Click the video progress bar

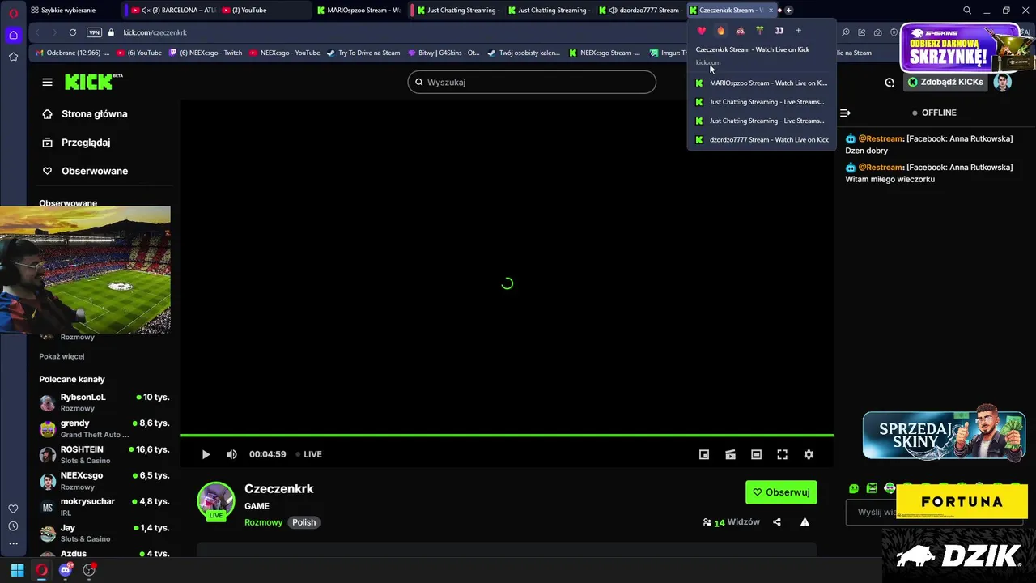tap(507, 436)
